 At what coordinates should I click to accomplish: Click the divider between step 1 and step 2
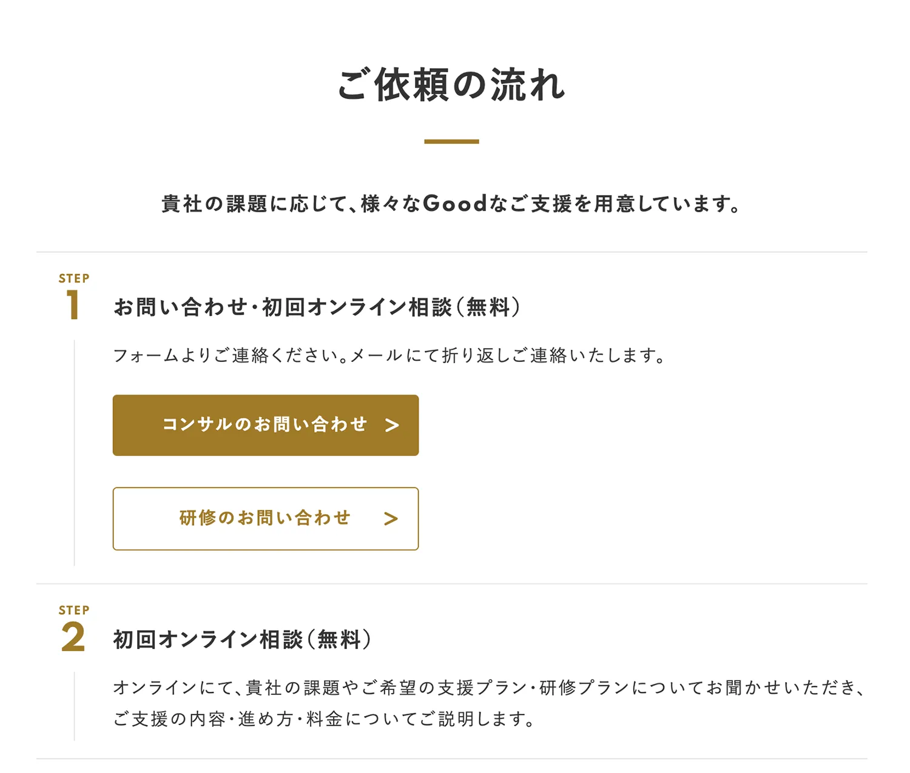[x=451, y=584]
